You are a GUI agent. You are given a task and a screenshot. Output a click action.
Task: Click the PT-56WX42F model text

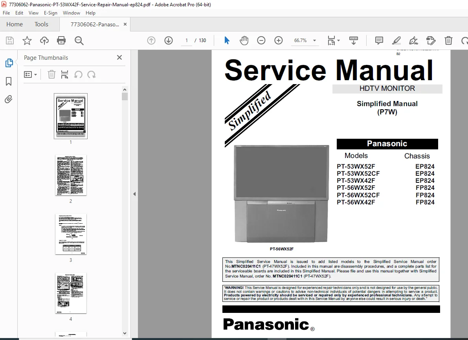point(356,202)
